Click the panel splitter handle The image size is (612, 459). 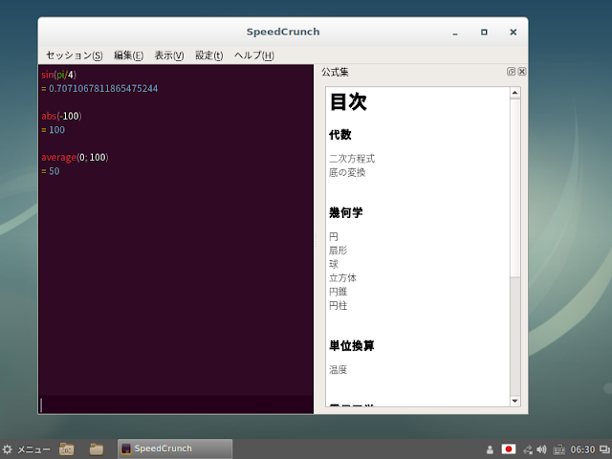[x=316, y=240]
